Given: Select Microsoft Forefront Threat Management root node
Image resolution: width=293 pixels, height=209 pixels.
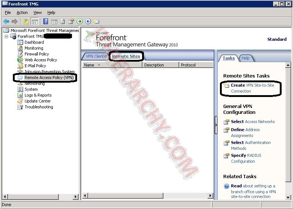Looking at the screenshot, I should [44, 30].
